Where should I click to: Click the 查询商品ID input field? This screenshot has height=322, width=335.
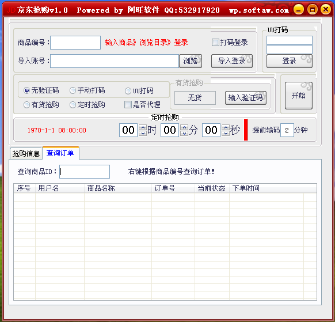(85, 172)
